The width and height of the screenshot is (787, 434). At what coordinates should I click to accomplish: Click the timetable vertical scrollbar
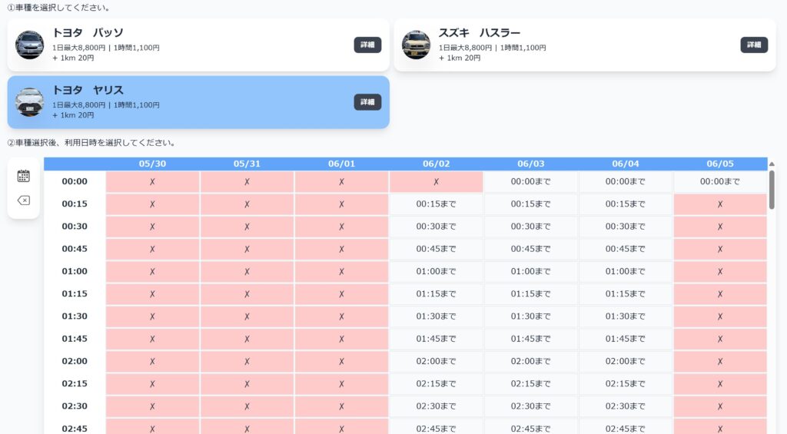tap(772, 190)
